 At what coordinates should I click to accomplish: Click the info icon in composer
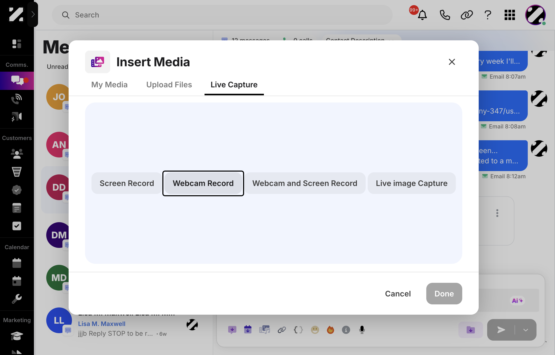click(346, 330)
